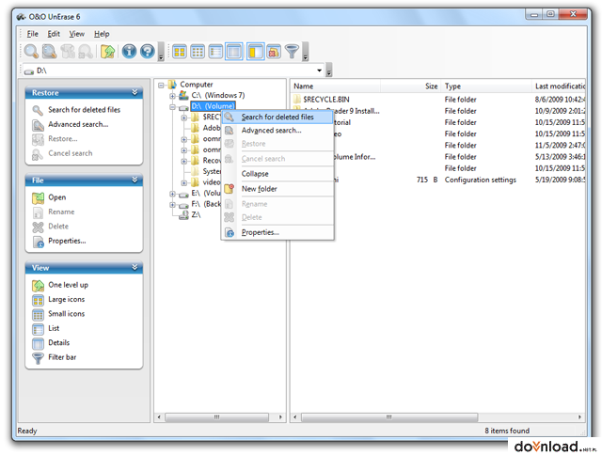Click the tree pane scrollbar left arrow
The width and height of the screenshot is (602, 455).
point(160,417)
